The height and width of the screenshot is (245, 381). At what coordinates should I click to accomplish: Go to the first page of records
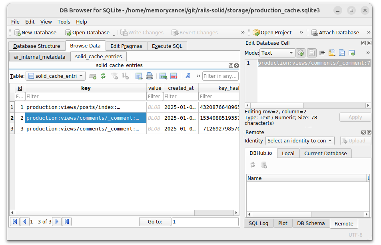pos(15,221)
